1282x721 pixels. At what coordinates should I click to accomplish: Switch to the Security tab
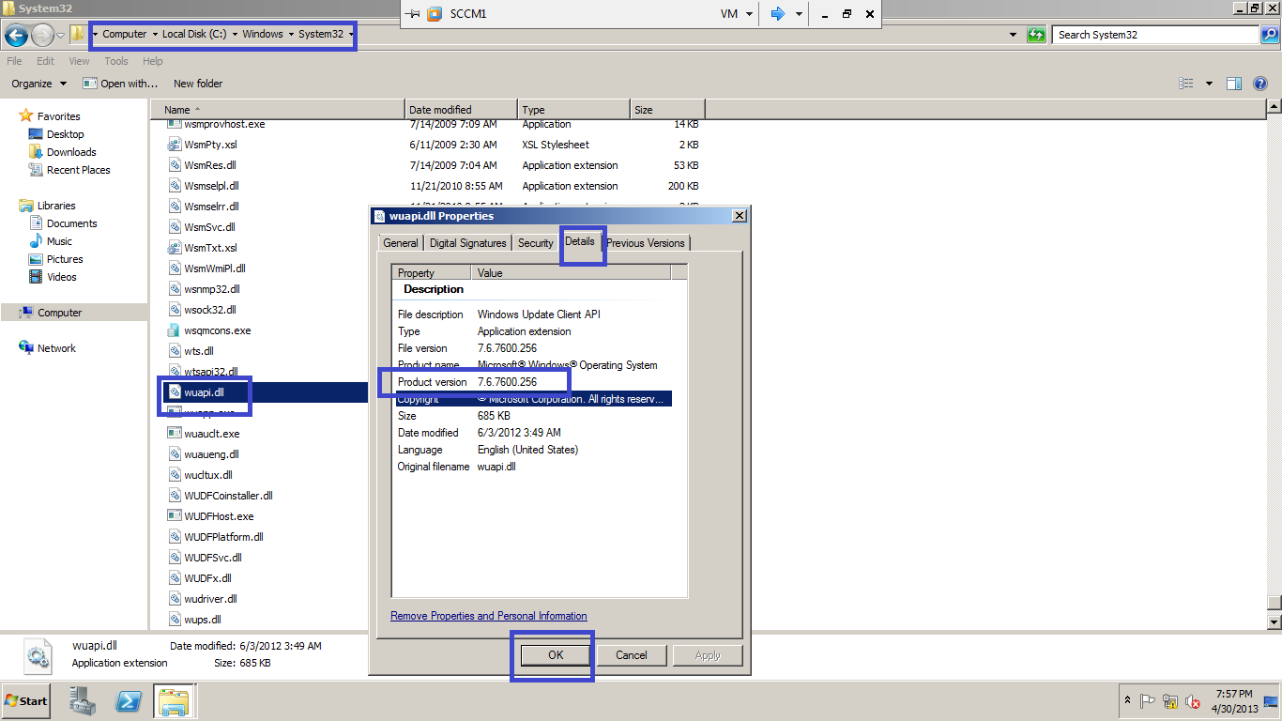coord(536,243)
